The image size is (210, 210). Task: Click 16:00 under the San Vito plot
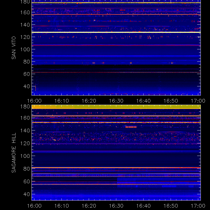34,101
